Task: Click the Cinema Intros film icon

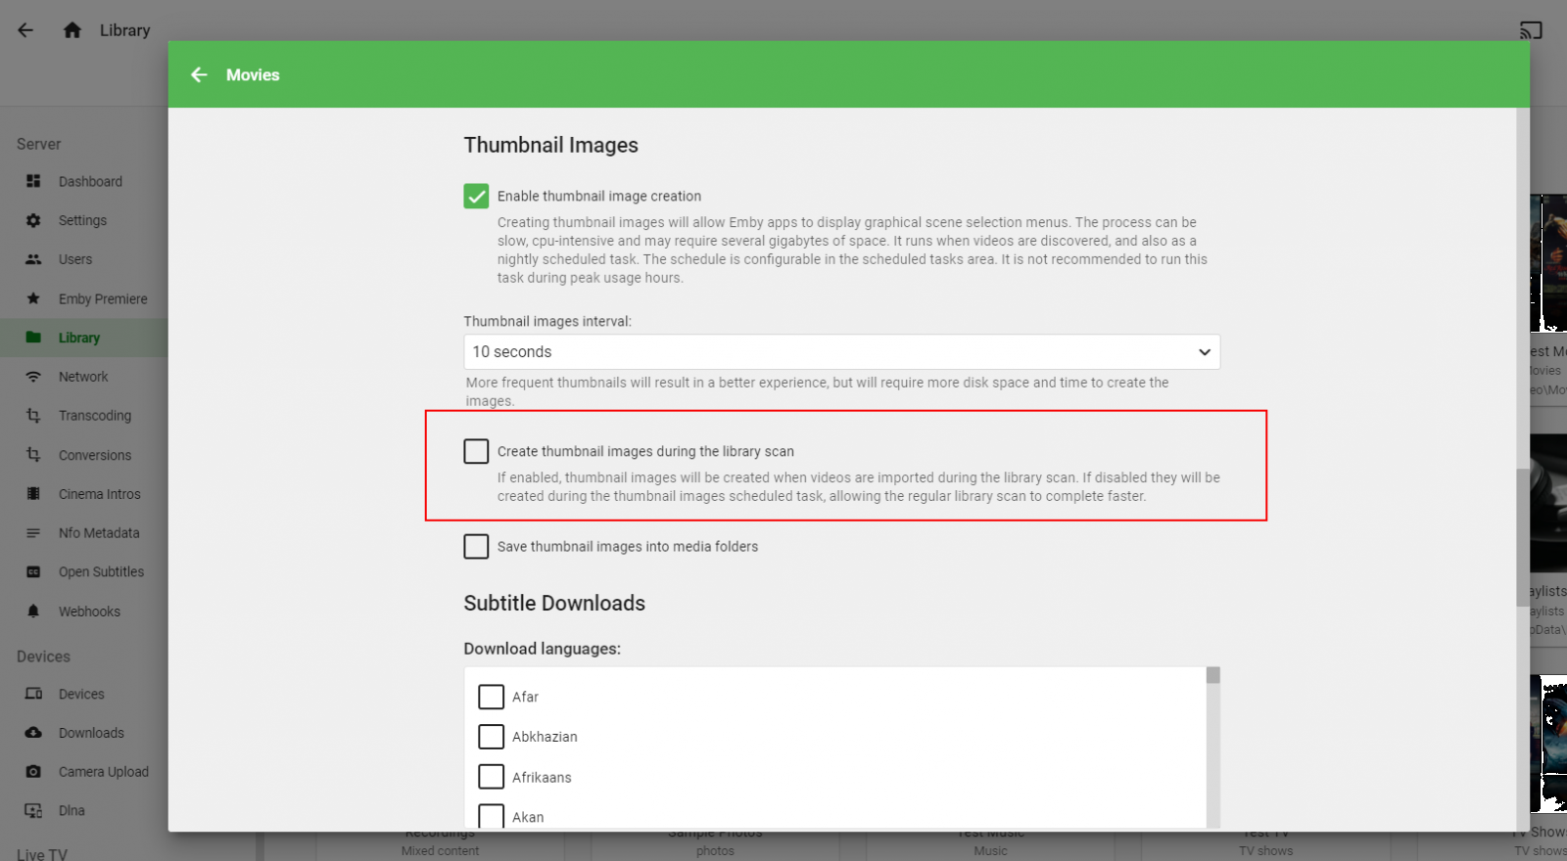Action: pyautogui.click(x=33, y=494)
